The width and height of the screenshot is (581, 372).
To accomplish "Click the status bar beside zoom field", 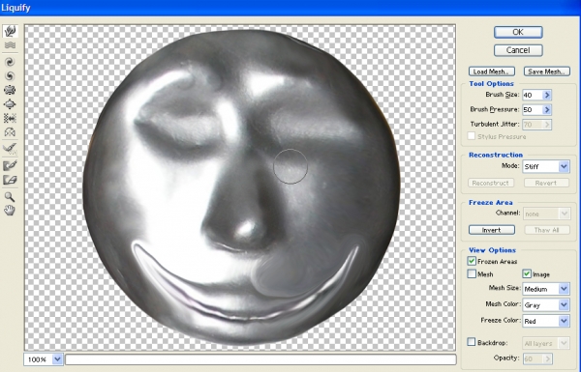I will coord(260,359).
